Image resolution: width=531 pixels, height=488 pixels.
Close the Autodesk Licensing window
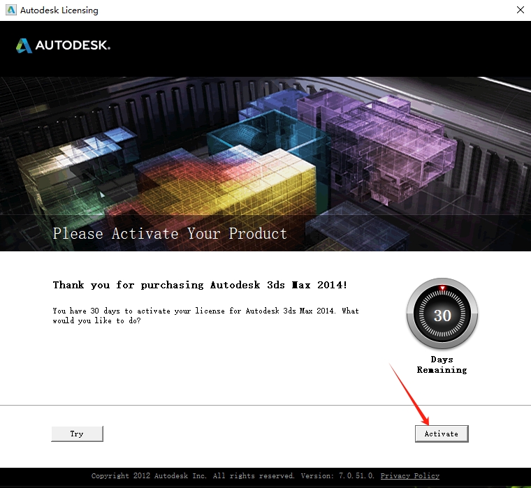click(521, 10)
